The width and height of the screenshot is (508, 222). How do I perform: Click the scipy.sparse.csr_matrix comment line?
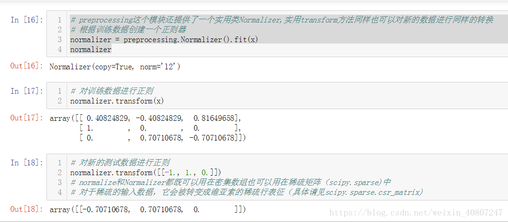coord(247,192)
